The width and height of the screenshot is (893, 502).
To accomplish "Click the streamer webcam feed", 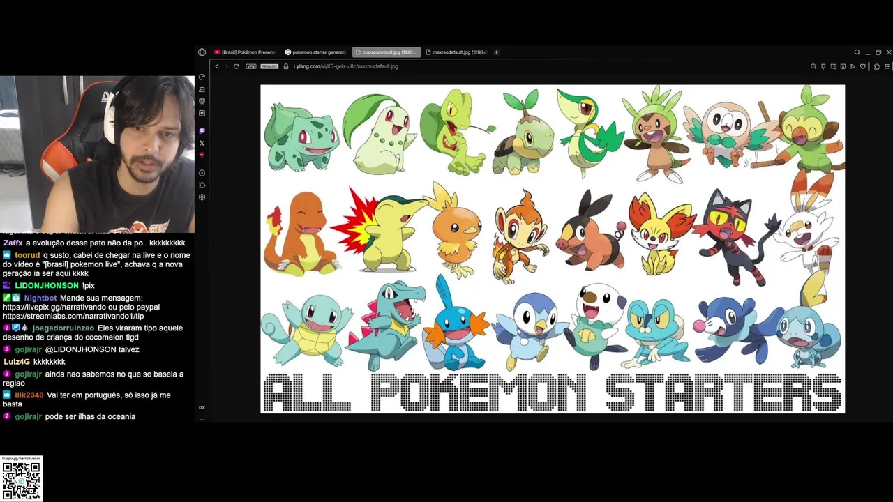I will [97, 153].
